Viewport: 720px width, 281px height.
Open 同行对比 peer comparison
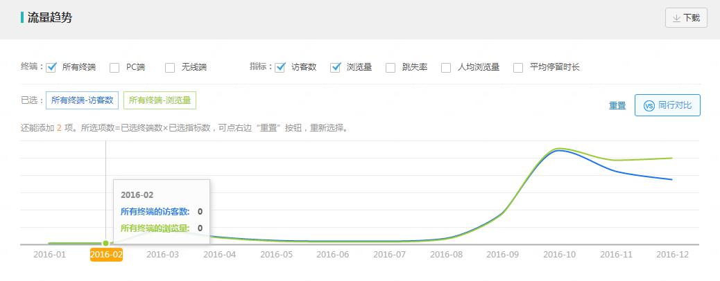(x=667, y=106)
